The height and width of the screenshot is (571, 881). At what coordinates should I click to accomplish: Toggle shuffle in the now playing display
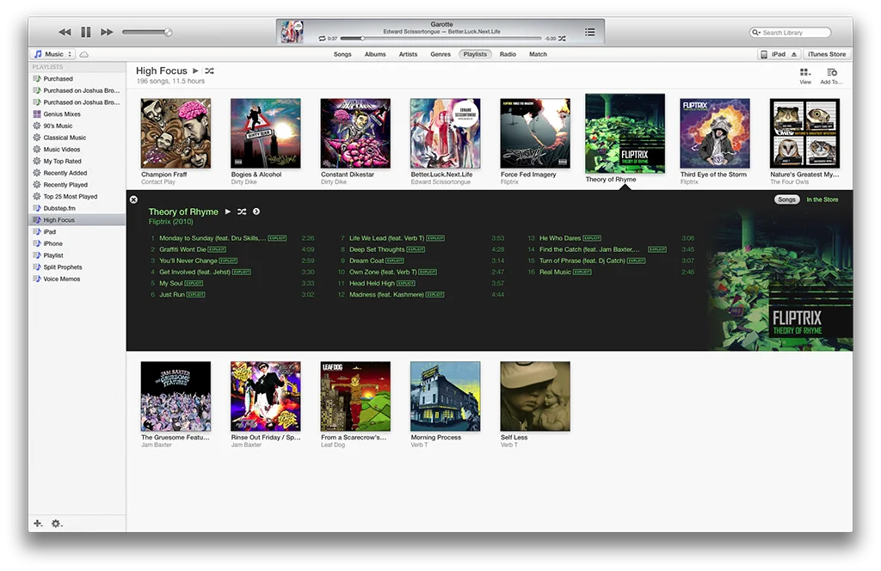[x=562, y=39]
